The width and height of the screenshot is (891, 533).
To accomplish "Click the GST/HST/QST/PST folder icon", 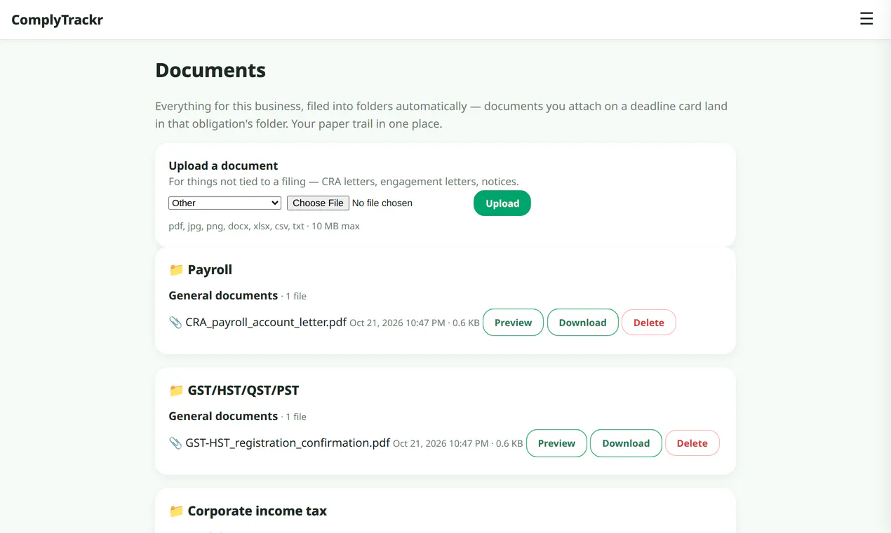I will click(176, 391).
